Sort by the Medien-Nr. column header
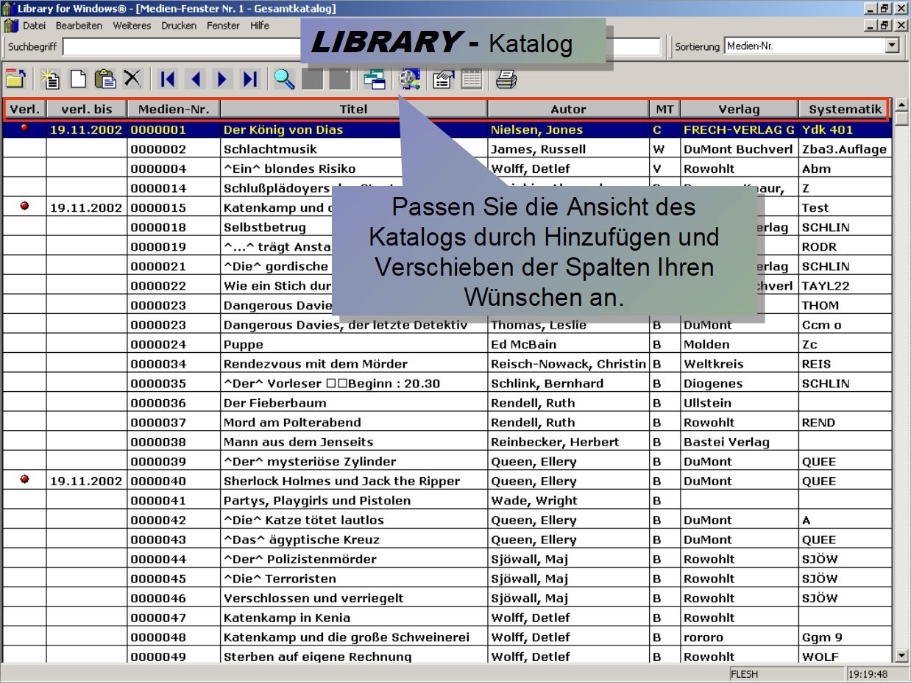The image size is (911, 683). 174,110
